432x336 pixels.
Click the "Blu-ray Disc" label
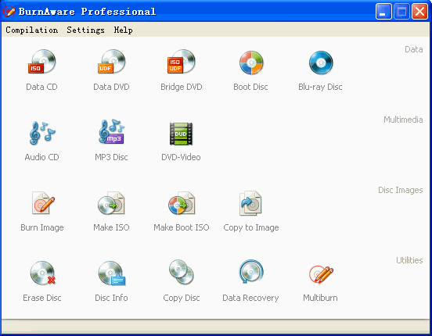pos(320,87)
